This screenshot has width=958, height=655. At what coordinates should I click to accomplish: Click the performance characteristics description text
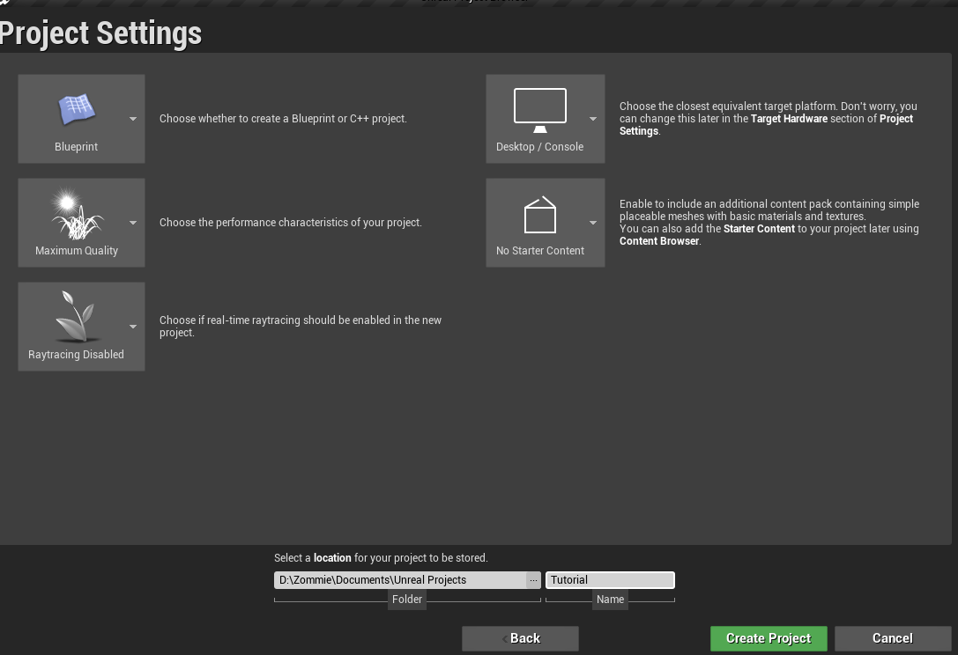click(291, 222)
